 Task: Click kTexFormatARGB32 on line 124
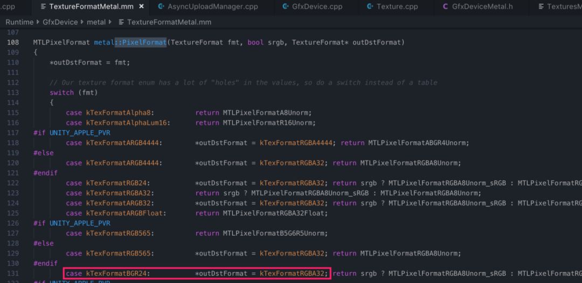pos(119,203)
